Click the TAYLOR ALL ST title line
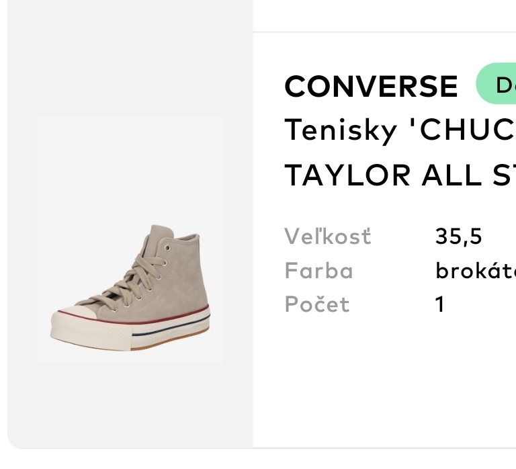The image size is (516, 469). (400, 175)
